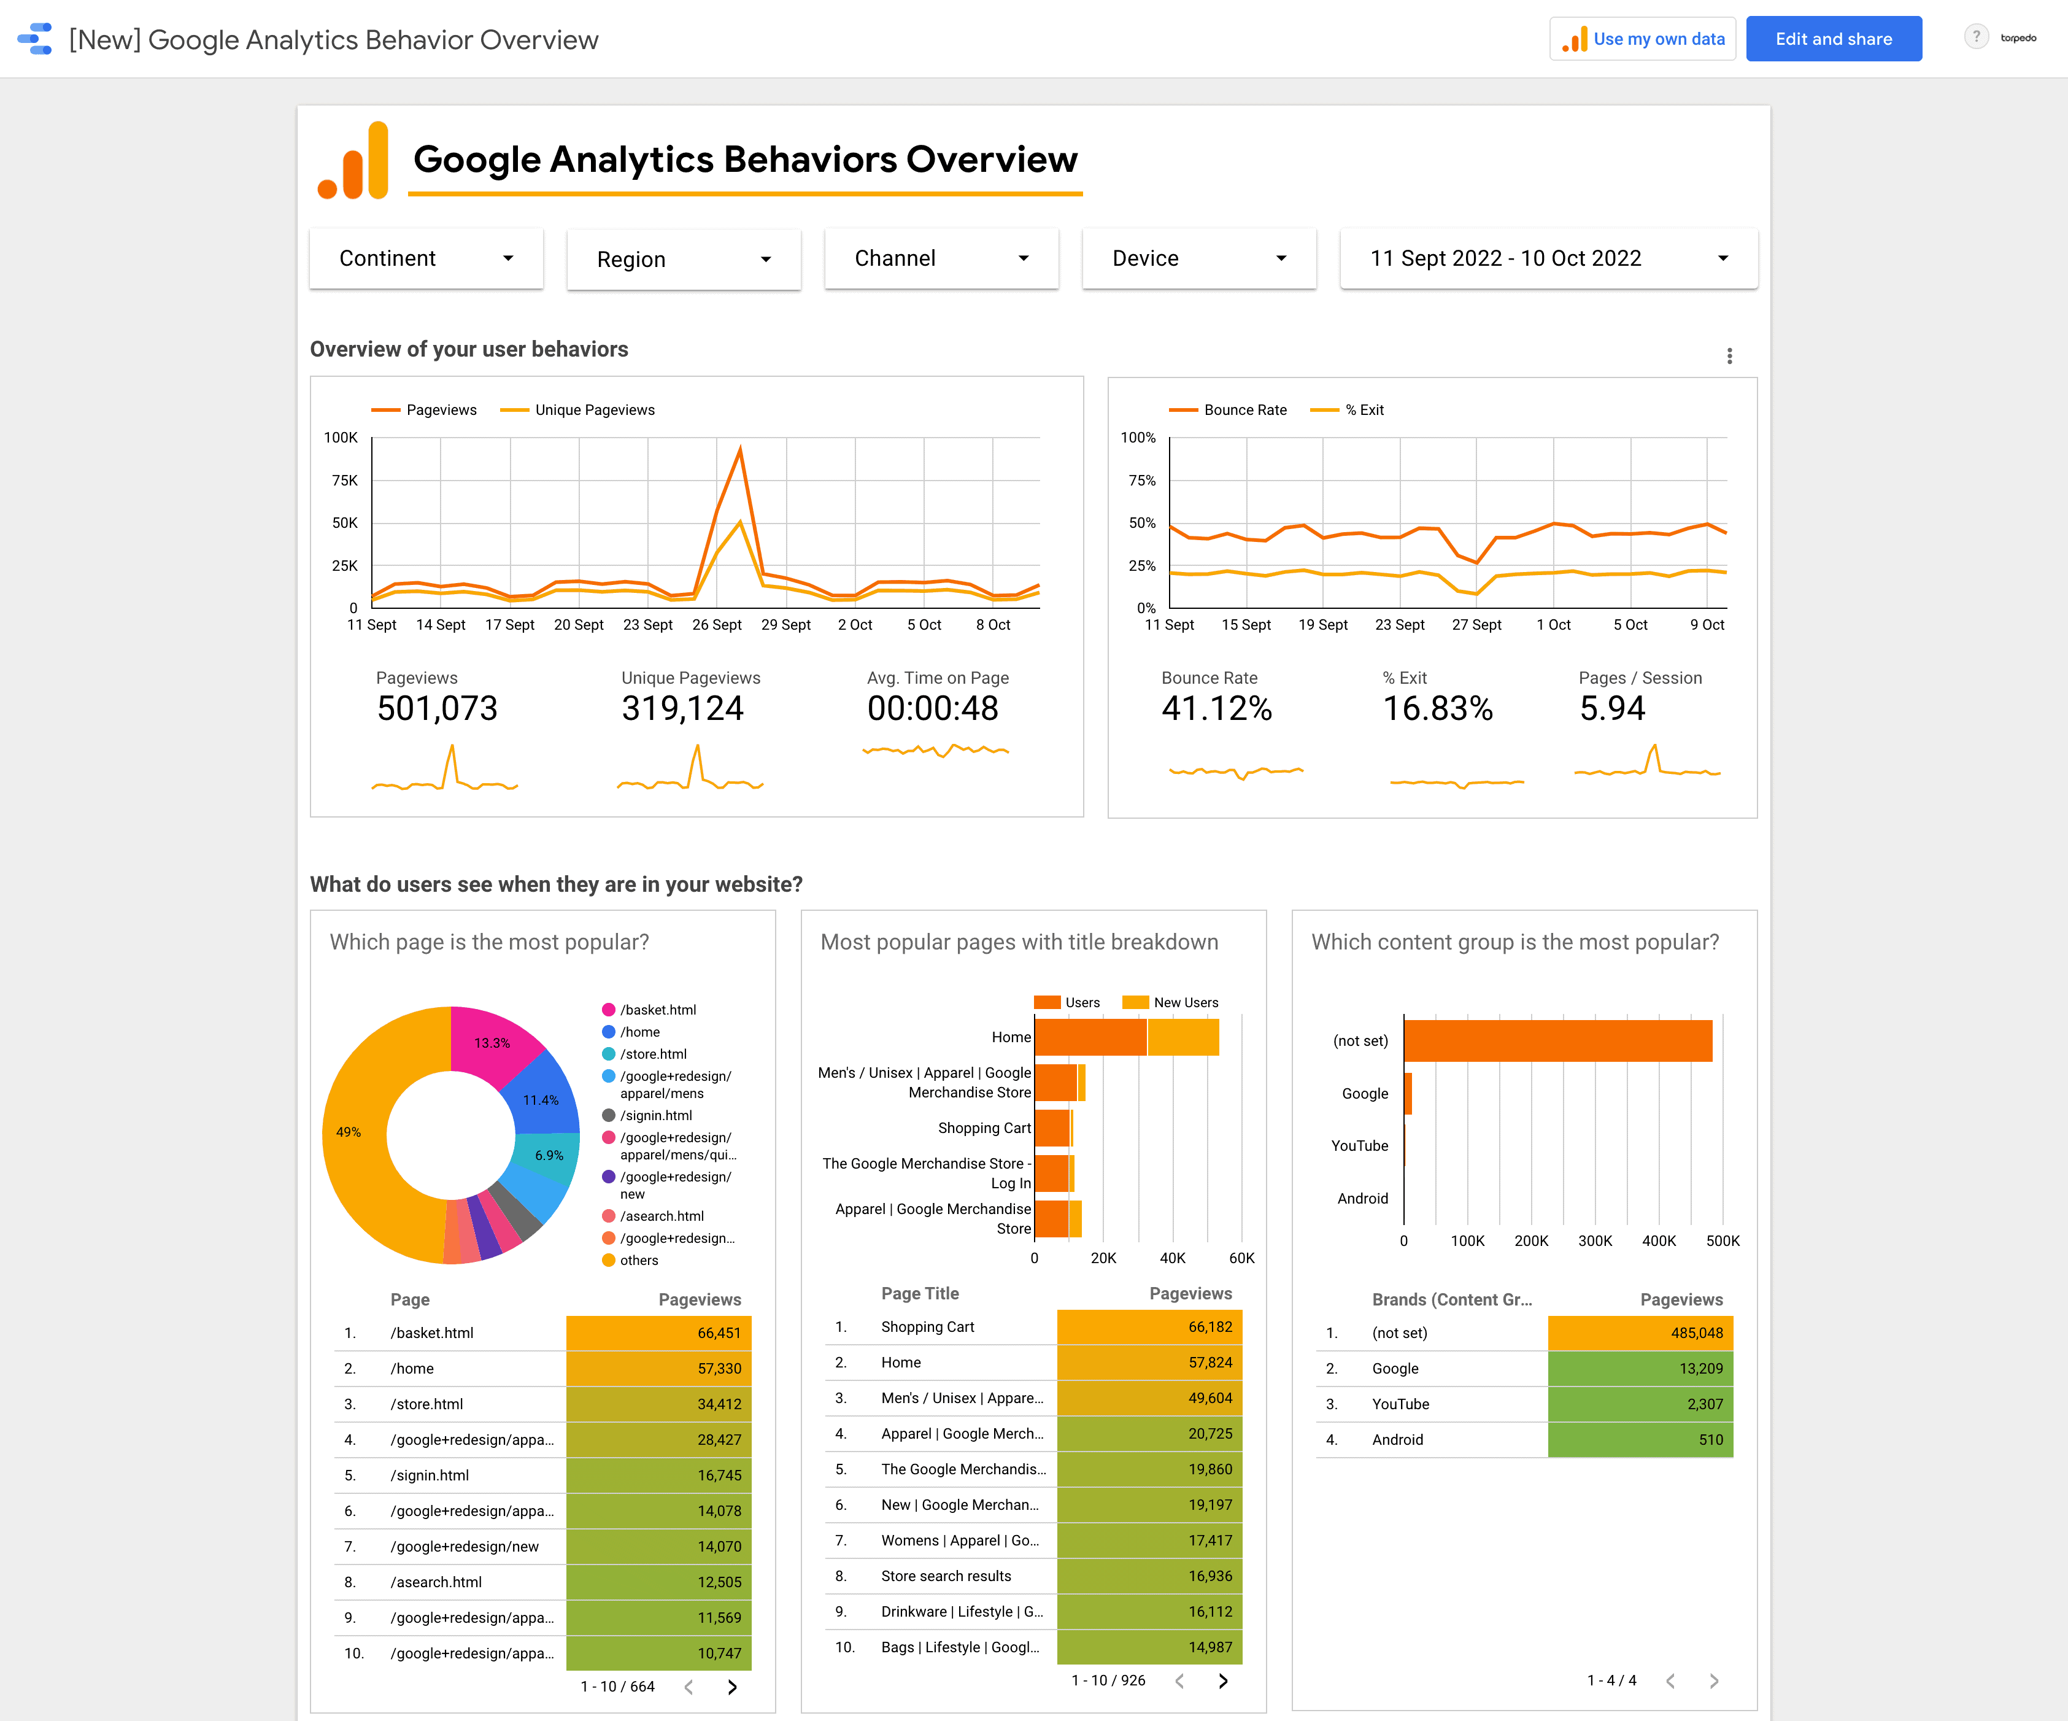The image size is (2068, 1721).
Task: Expand the Channel filter dropdown
Action: coord(941,258)
